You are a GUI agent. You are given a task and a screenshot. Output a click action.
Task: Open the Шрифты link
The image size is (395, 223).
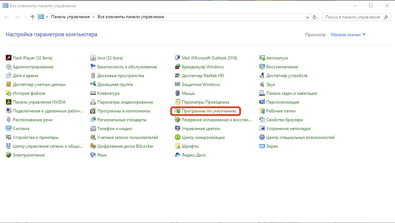pyautogui.click(x=190, y=146)
